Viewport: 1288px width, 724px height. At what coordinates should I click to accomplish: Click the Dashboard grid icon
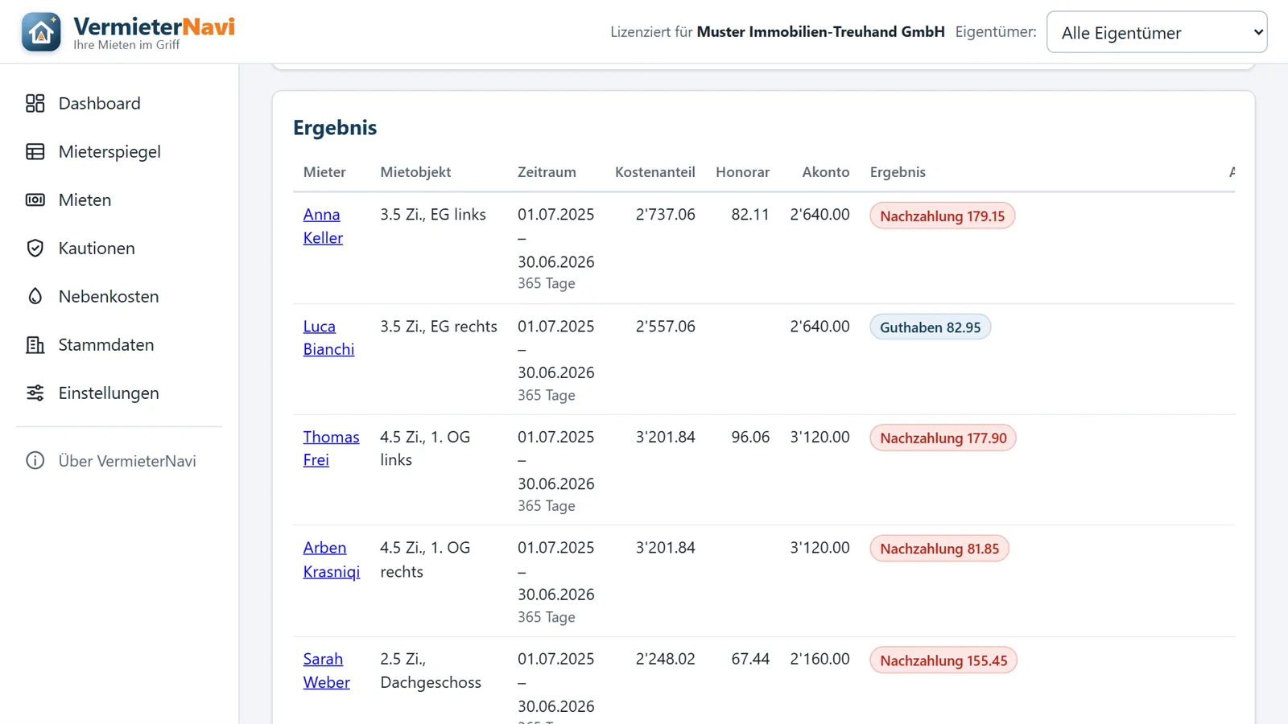pos(35,103)
